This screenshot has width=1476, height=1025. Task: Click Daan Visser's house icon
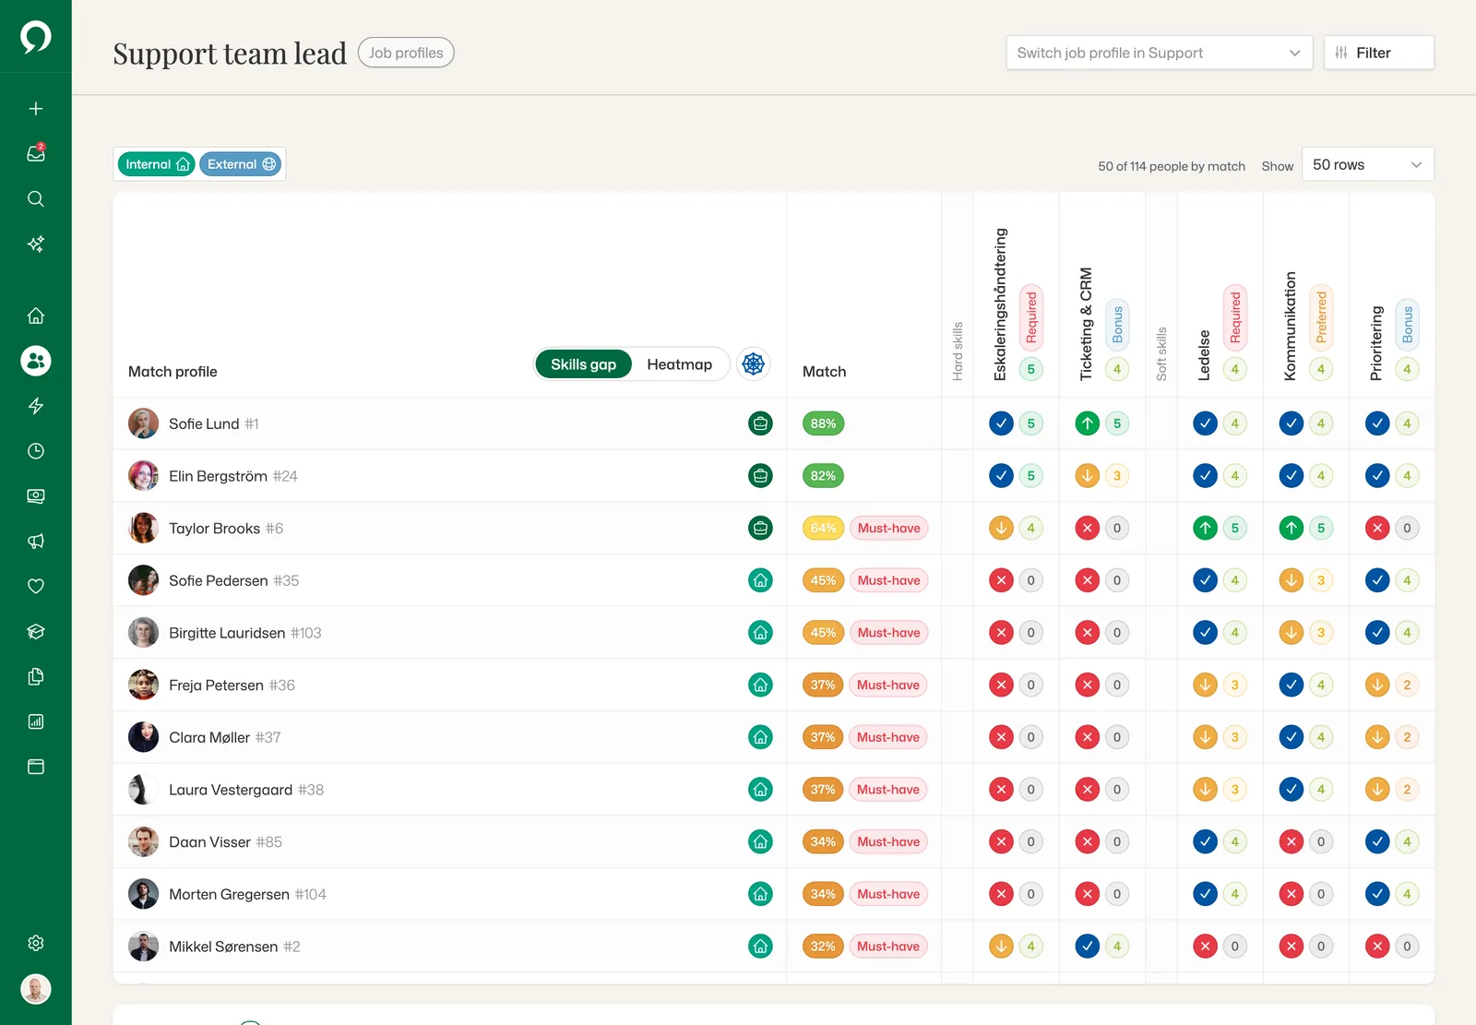pyautogui.click(x=760, y=841)
